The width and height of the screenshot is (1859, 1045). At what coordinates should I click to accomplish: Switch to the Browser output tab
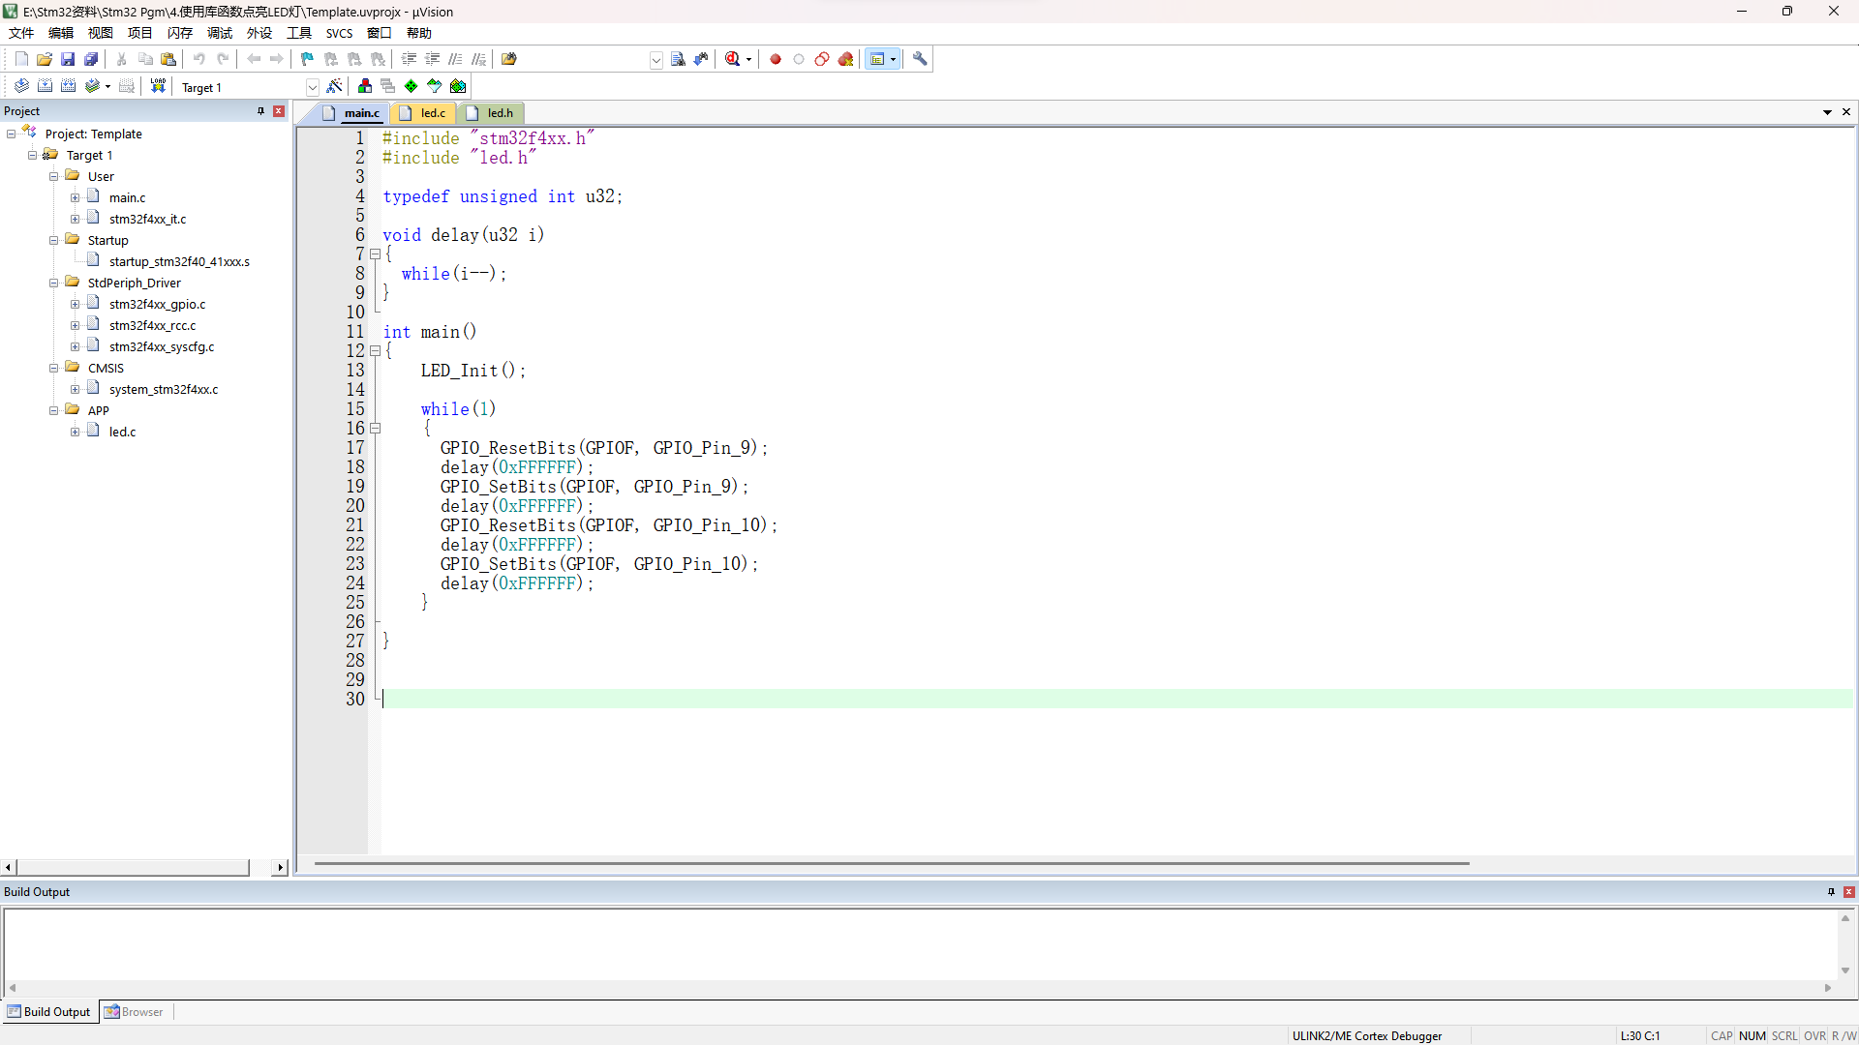click(135, 1012)
